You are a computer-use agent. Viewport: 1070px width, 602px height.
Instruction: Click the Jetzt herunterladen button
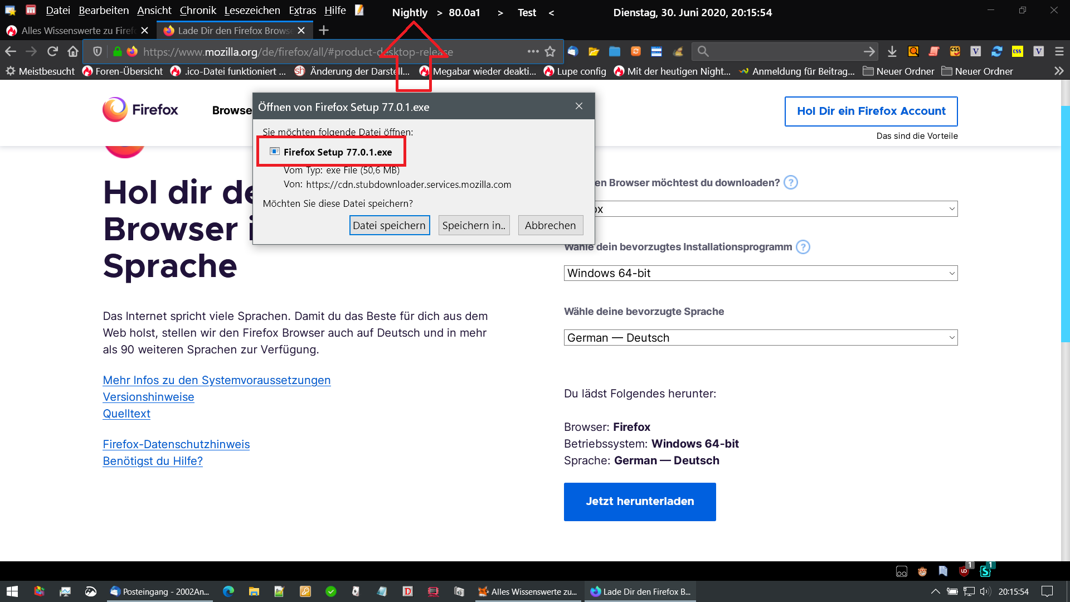tap(639, 502)
